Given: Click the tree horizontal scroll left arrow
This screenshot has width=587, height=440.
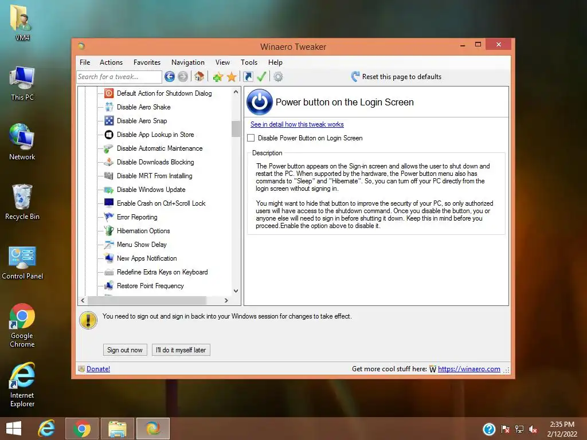Looking at the screenshot, I should 83,300.
